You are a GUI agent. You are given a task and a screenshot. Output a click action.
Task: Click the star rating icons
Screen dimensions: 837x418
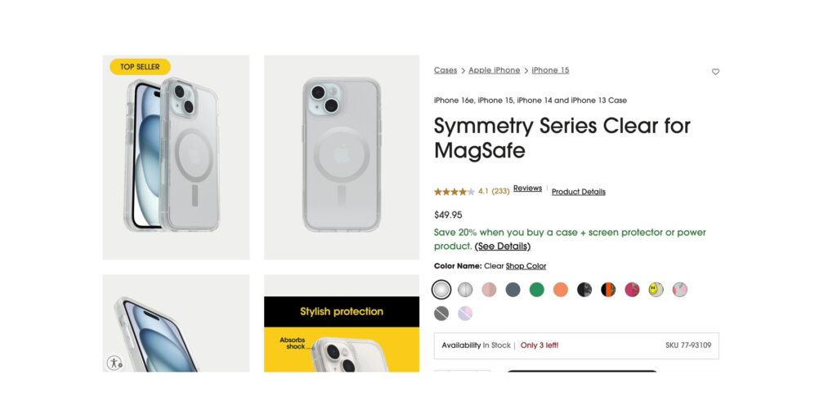(454, 191)
